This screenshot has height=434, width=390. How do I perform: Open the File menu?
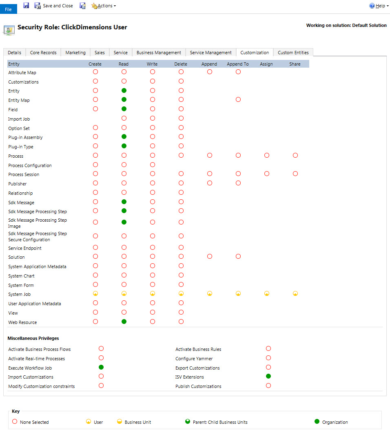(x=8, y=9)
